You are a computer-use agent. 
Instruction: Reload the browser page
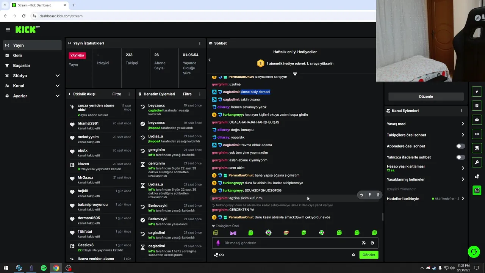(x=23, y=16)
